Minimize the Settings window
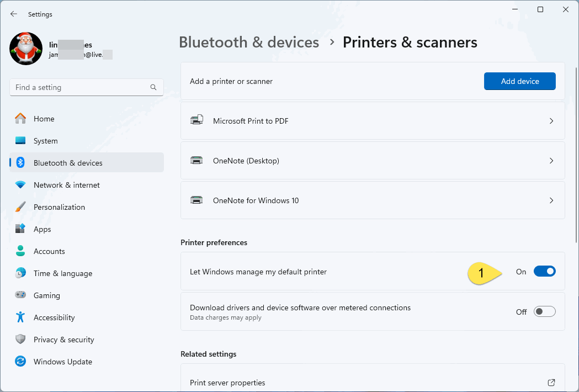This screenshot has width=579, height=392. pos(515,9)
